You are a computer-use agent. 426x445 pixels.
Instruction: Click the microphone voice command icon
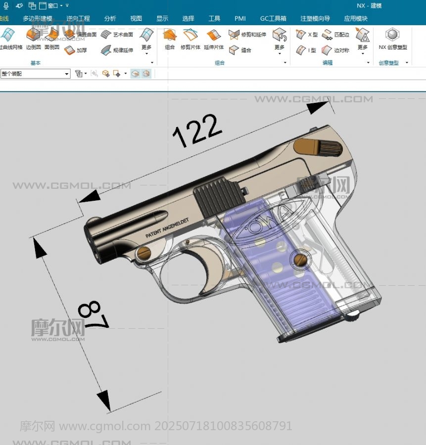coord(6,5)
